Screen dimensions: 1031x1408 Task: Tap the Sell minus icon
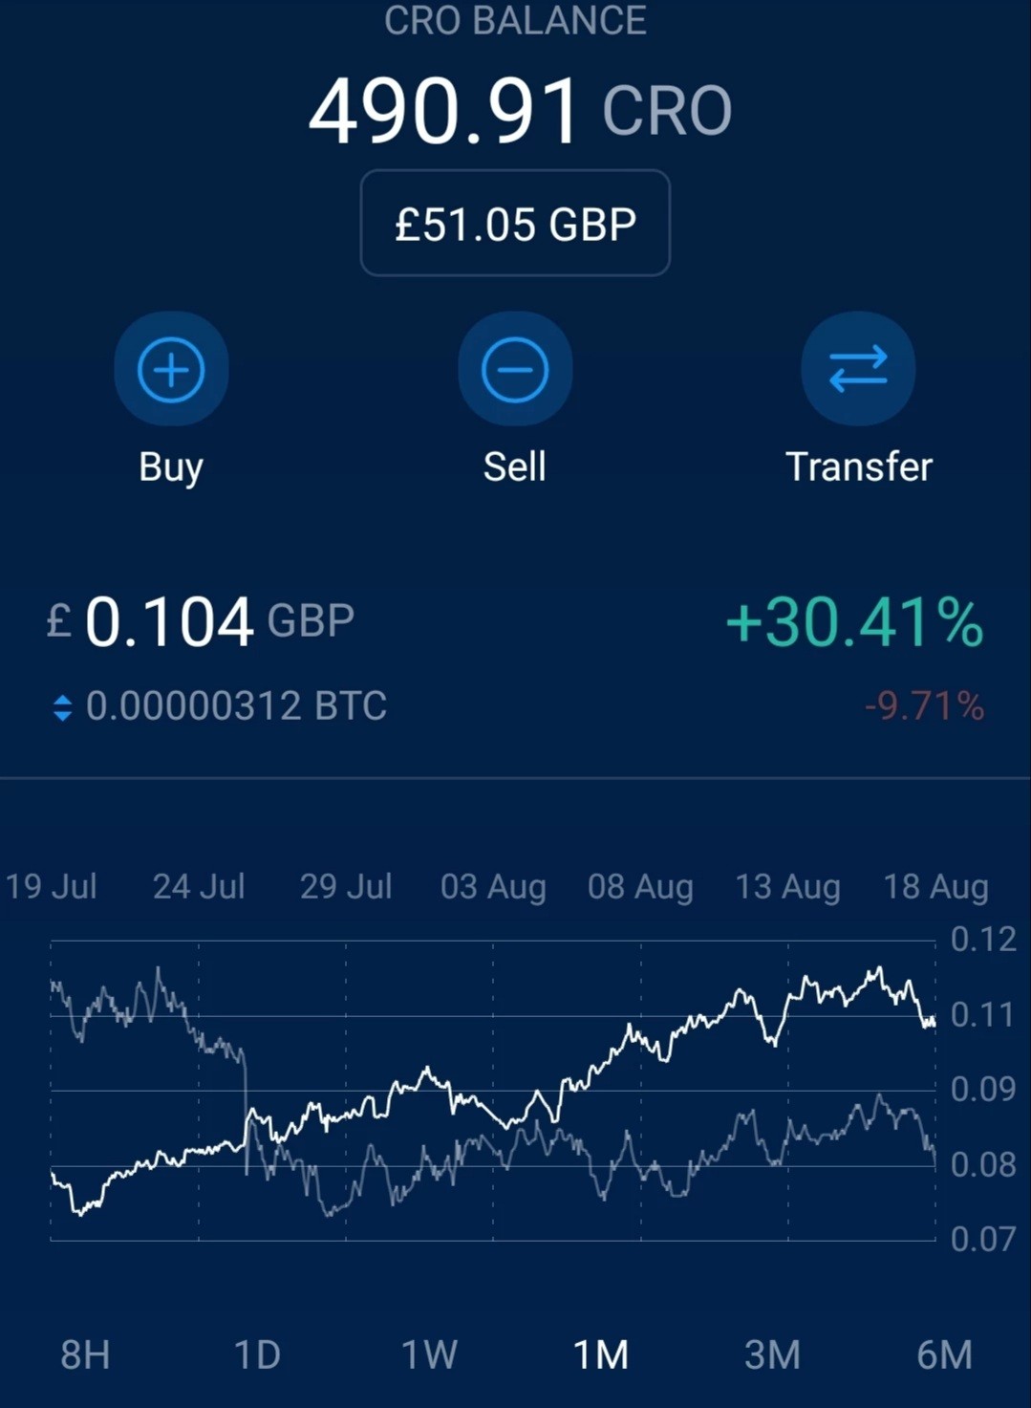point(515,369)
